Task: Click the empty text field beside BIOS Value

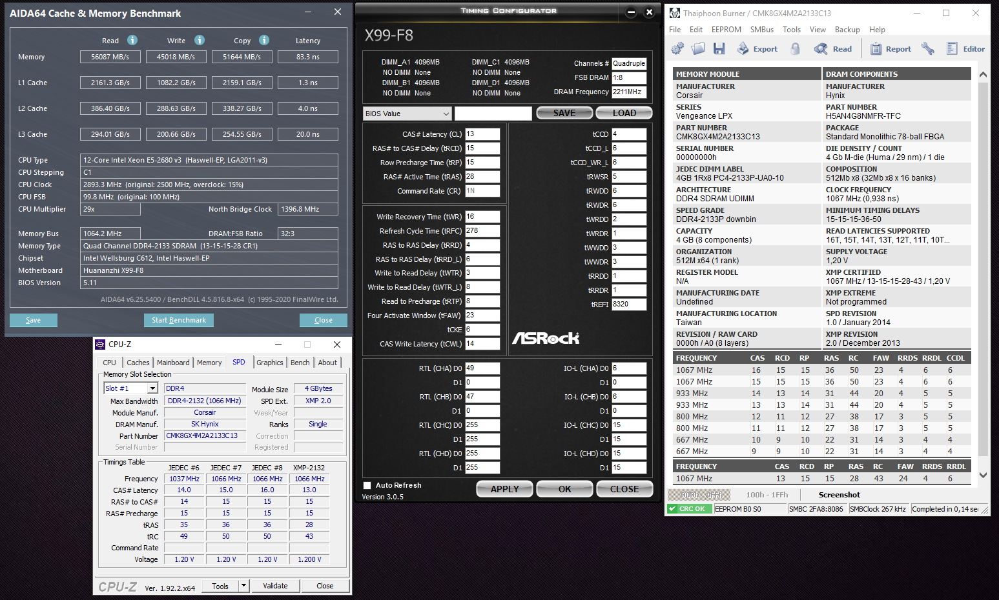Action: pos(493,114)
